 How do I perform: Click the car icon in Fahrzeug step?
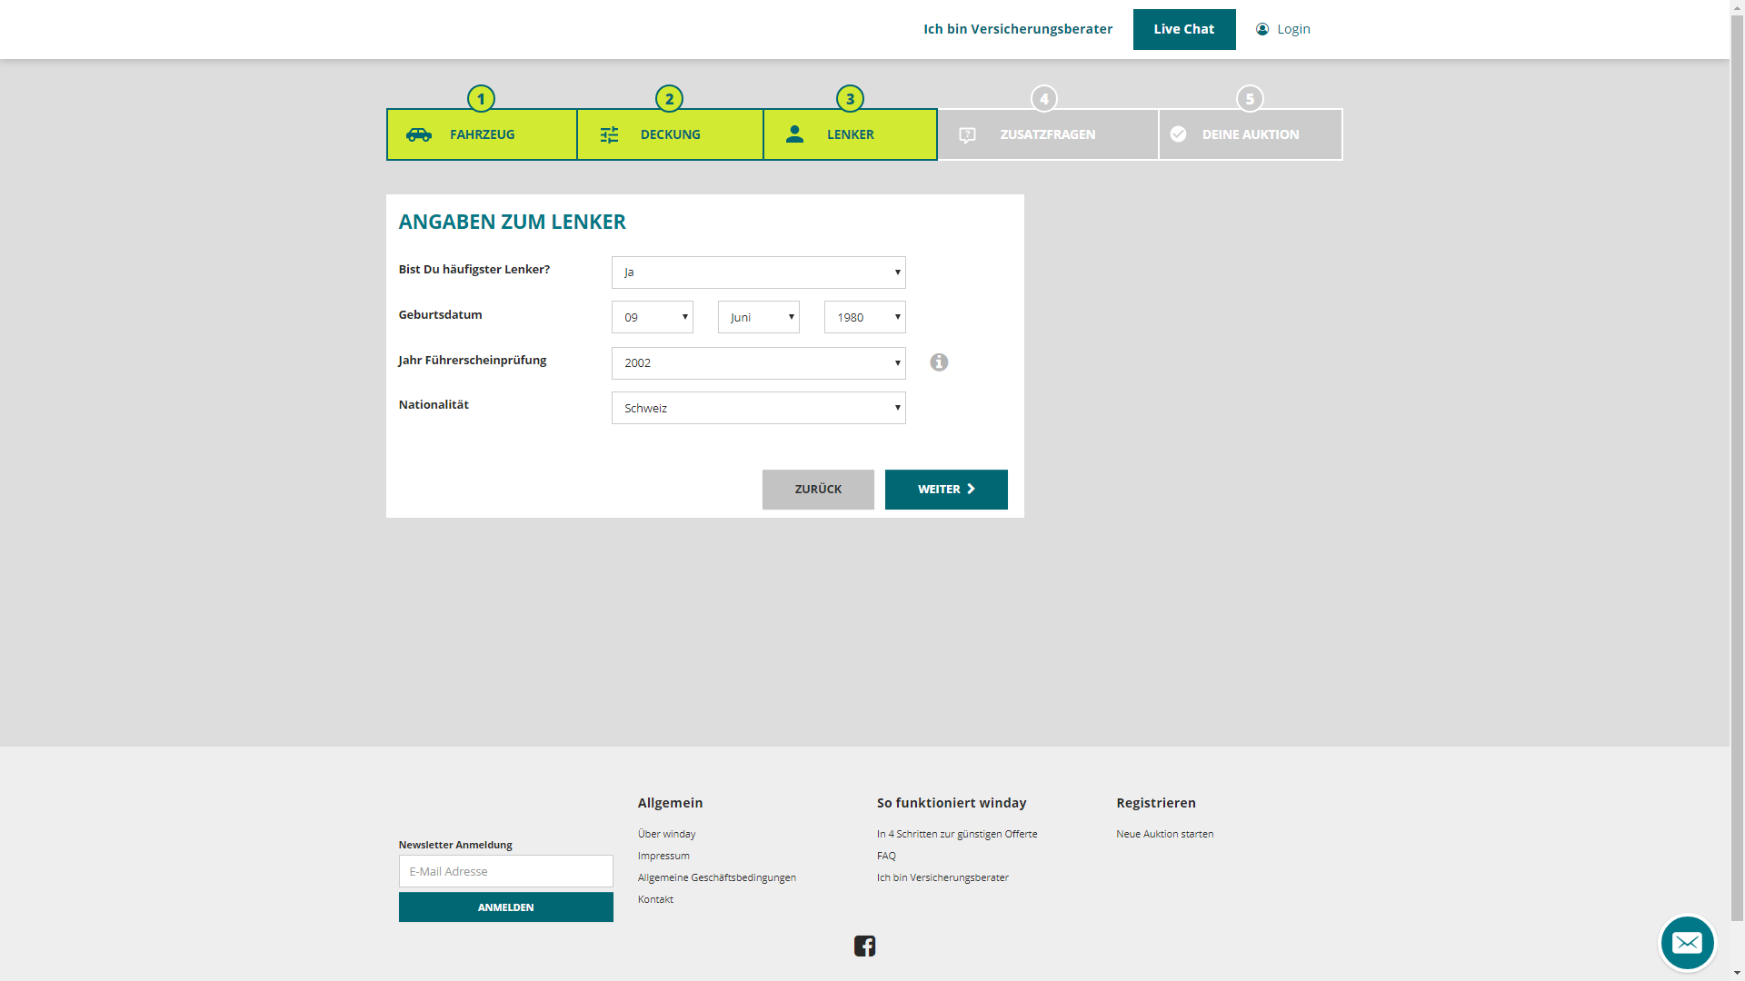coord(419,134)
